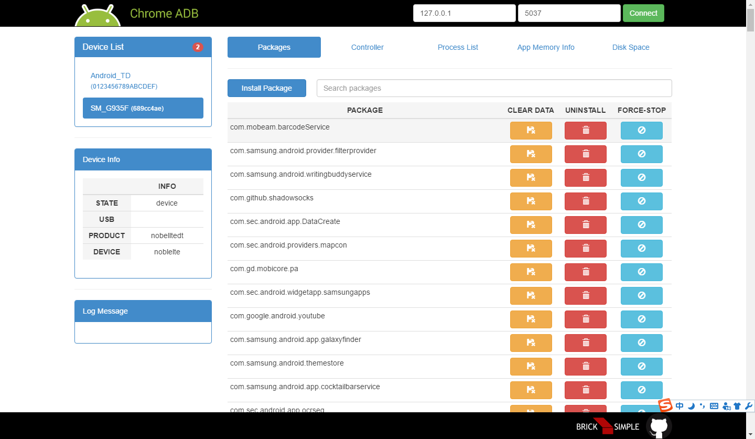
Task: Uninstall com.sec.android.providers.mapcon
Action: tap(585, 248)
